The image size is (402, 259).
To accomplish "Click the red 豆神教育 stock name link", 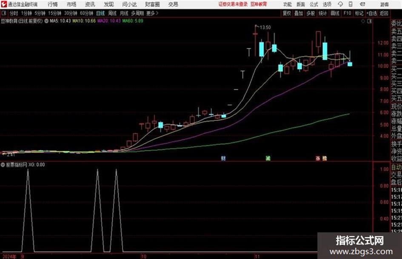I will [x=259, y=4].
